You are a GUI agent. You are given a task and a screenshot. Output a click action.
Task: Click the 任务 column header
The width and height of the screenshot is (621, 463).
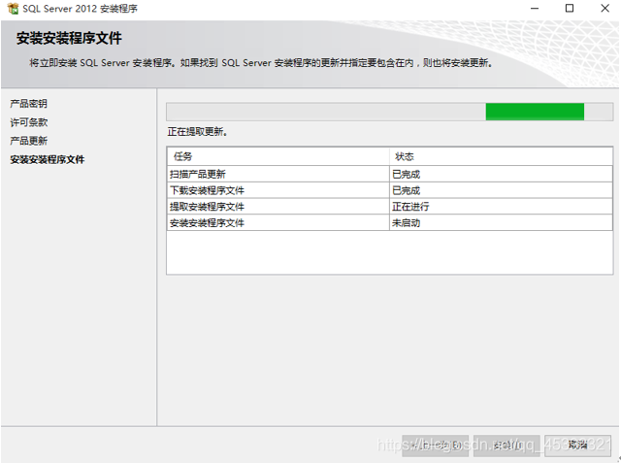pyautogui.click(x=278, y=156)
